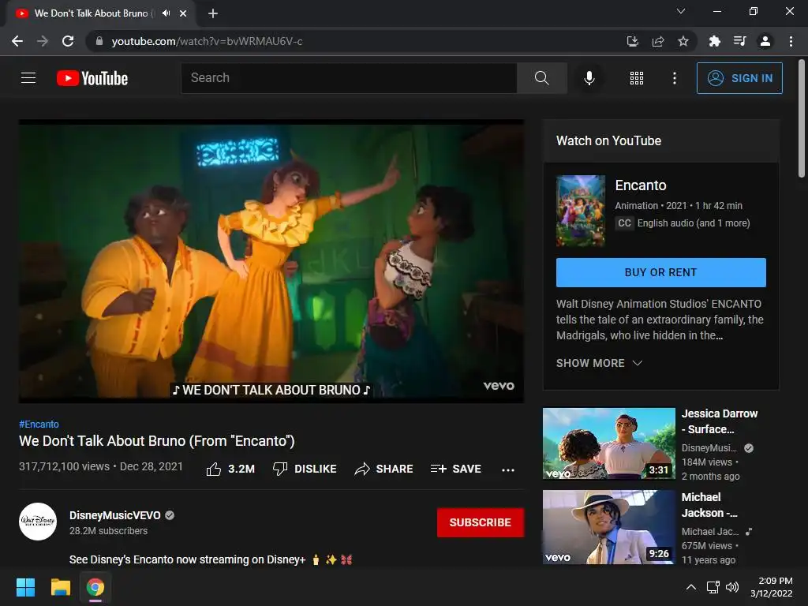Open Michael Jackson video thumbnail
The width and height of the screenshot is (808, 606).
coord(609,527)
